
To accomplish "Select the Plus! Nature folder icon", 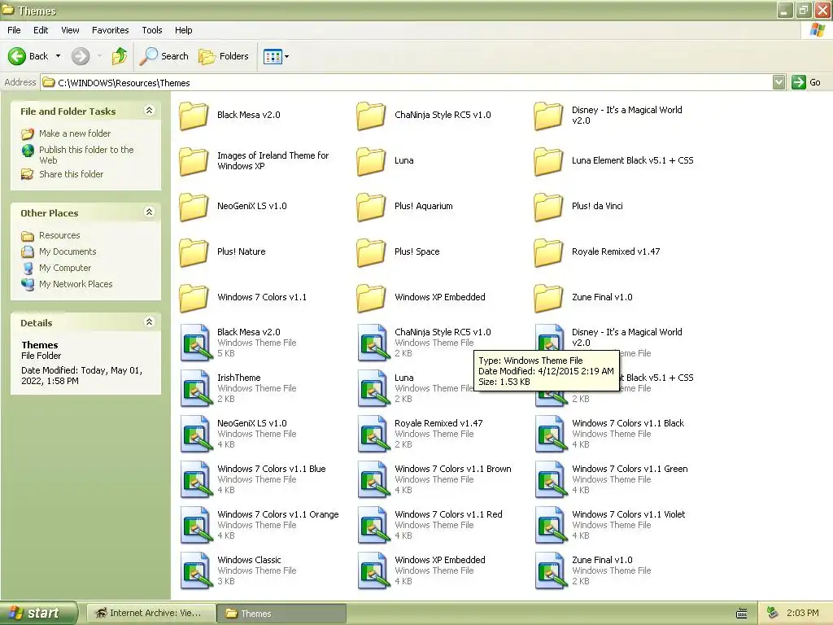I will (194, 252).
